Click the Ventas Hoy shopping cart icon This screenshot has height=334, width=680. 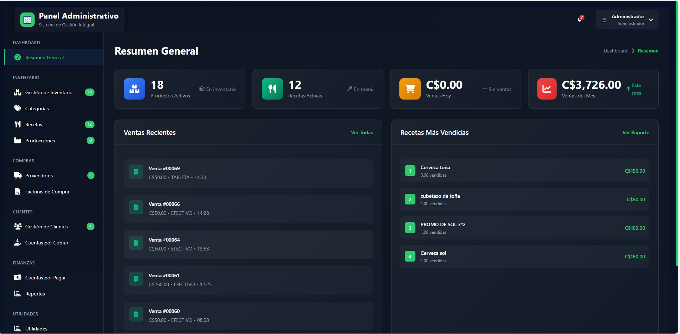[410, 89]
